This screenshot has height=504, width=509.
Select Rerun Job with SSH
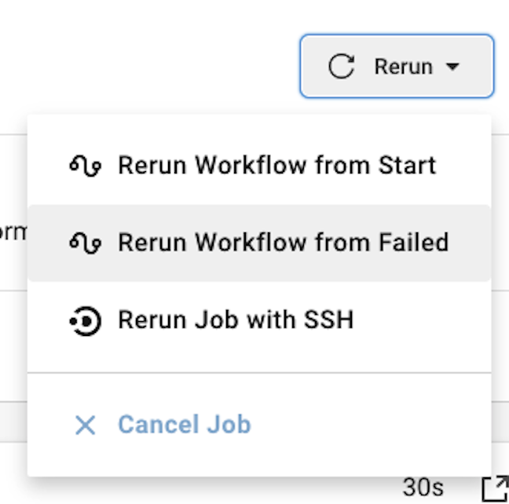pos(259,320)
